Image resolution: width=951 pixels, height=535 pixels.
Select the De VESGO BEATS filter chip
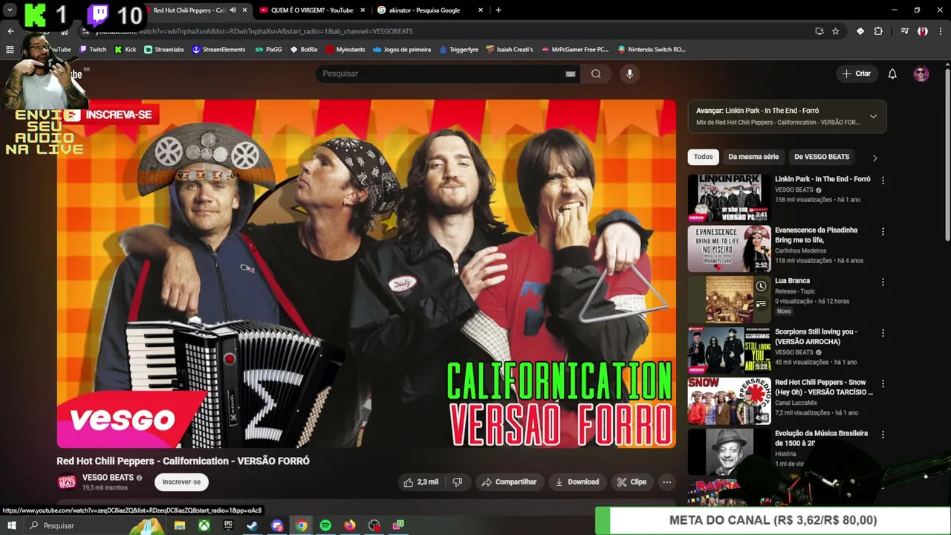[x=822, y=157]
